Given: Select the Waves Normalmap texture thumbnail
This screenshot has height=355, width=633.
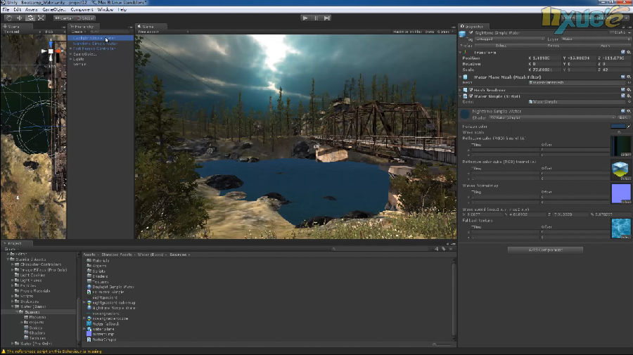Looking at the screenshot, I should pos(621,193).
